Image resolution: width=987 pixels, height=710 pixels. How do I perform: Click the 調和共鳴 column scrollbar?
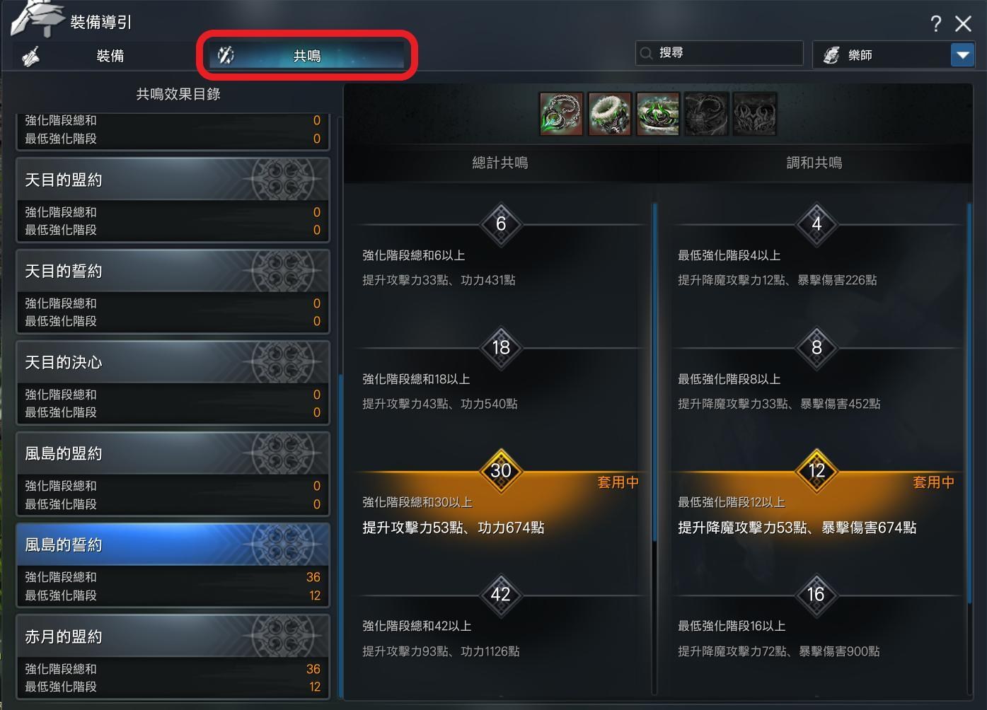tap(969, 403)
